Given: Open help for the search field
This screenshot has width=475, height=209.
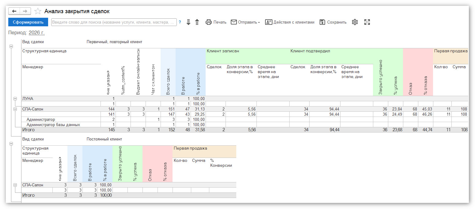Looking at the screenshot, I should (x=180, y=22).
